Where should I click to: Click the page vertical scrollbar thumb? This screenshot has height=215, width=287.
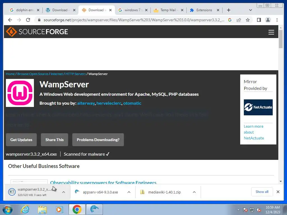(x=281, y=39)
